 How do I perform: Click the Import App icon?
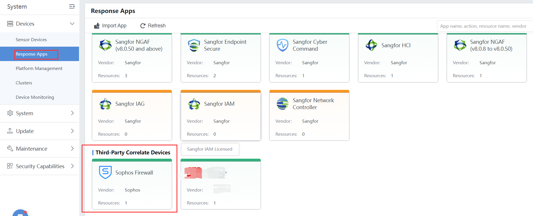click(x=97, y=26)
